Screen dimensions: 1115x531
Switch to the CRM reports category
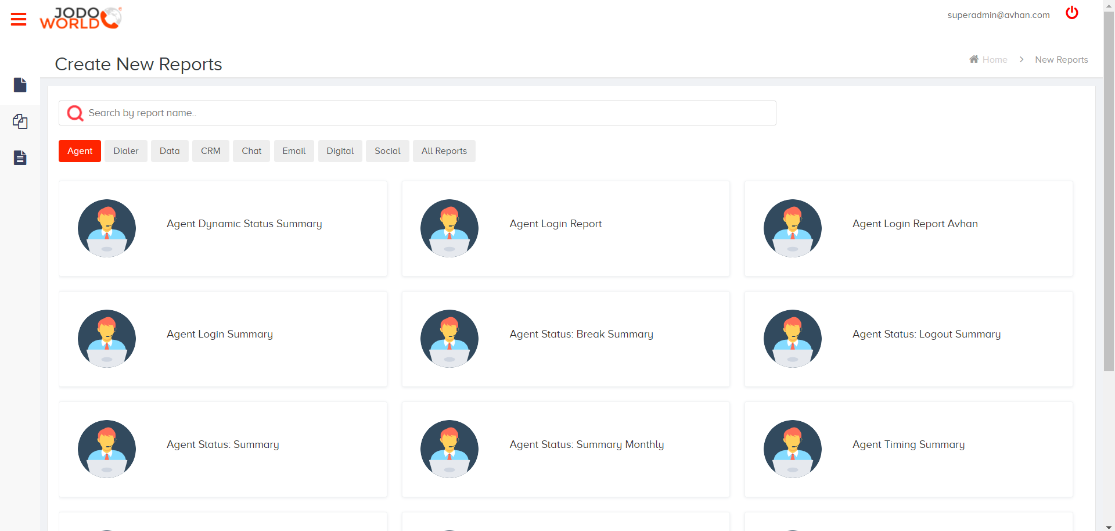(210, 151)
